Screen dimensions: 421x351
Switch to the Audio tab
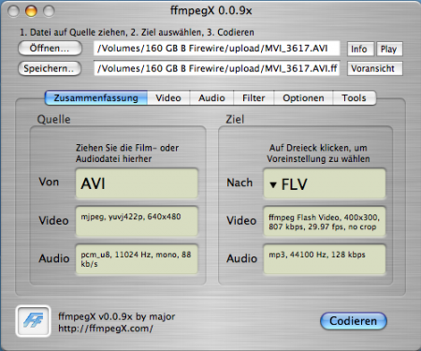click(x=211, y=98)
